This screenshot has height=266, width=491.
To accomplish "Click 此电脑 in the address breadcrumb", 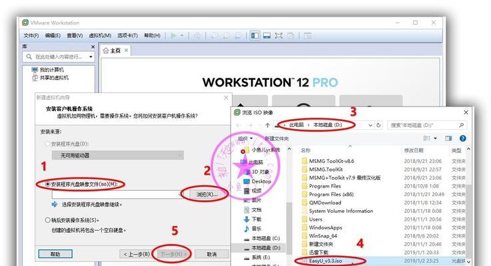I will [296, 125].
